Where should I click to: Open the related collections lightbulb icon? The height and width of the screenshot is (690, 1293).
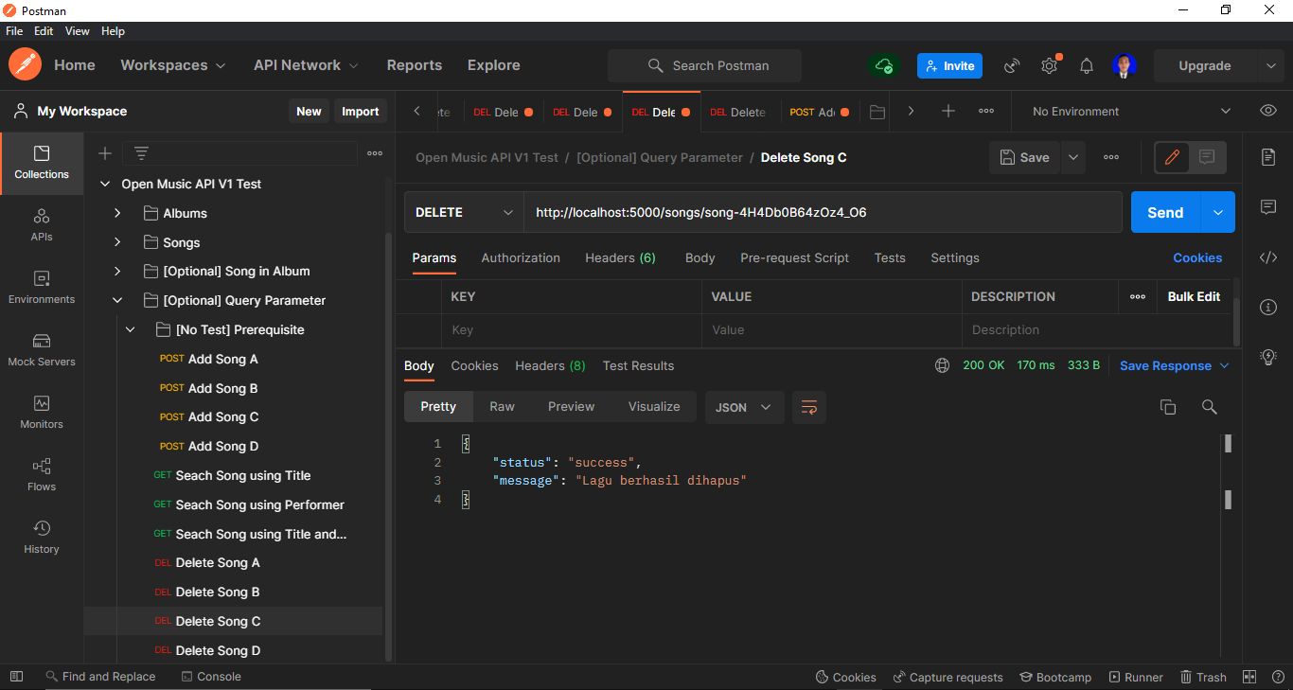coord(1268,357)
